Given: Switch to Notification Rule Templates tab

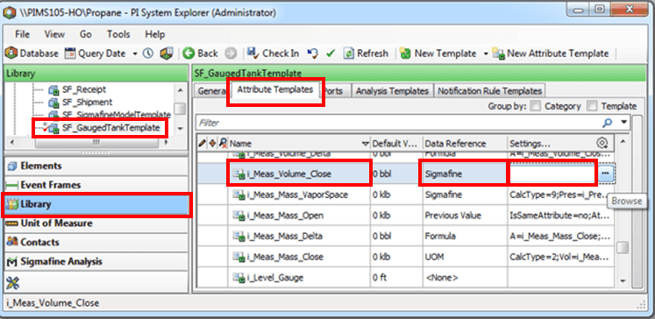Looking at the screenshot, I should tap(489, 90).
